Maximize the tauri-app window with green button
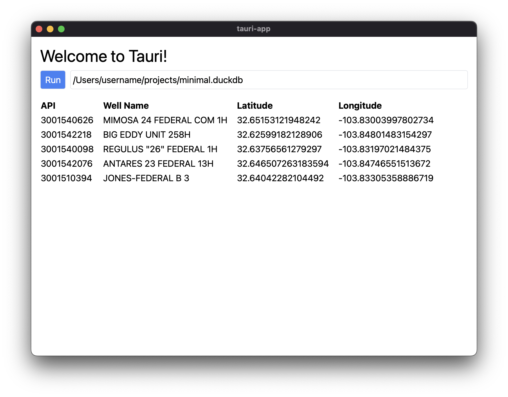Image resolution: width=508 pixels, height=397 pixels. coord(61,29)
